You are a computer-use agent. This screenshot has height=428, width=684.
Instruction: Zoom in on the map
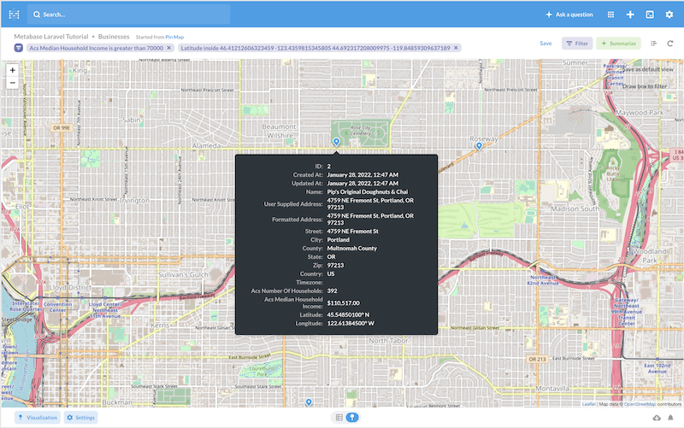(12, 70)
